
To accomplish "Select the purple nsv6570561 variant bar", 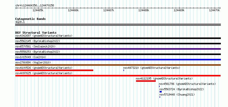I will (x=118, y=49).
